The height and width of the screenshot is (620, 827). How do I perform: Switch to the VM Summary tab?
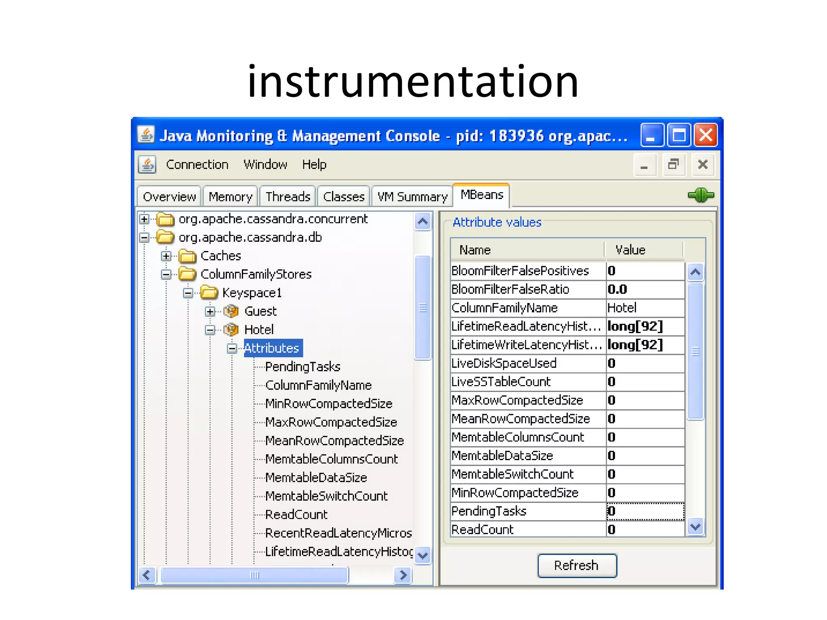[412, 197]
